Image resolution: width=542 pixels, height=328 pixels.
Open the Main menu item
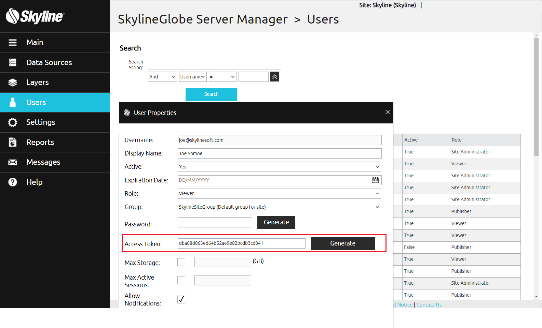pyautogui.click(x=55, y=43)
